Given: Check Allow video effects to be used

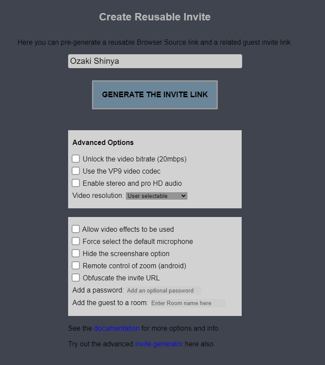Looking at the screenshot, I should [76, 229].
